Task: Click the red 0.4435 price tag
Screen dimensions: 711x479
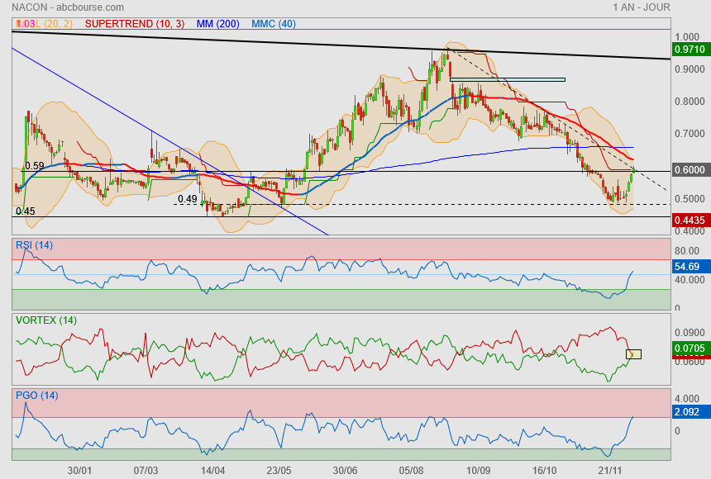Action: tap(689, 220)
